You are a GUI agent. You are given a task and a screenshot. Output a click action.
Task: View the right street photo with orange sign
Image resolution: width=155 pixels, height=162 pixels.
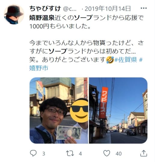[118, 110]
